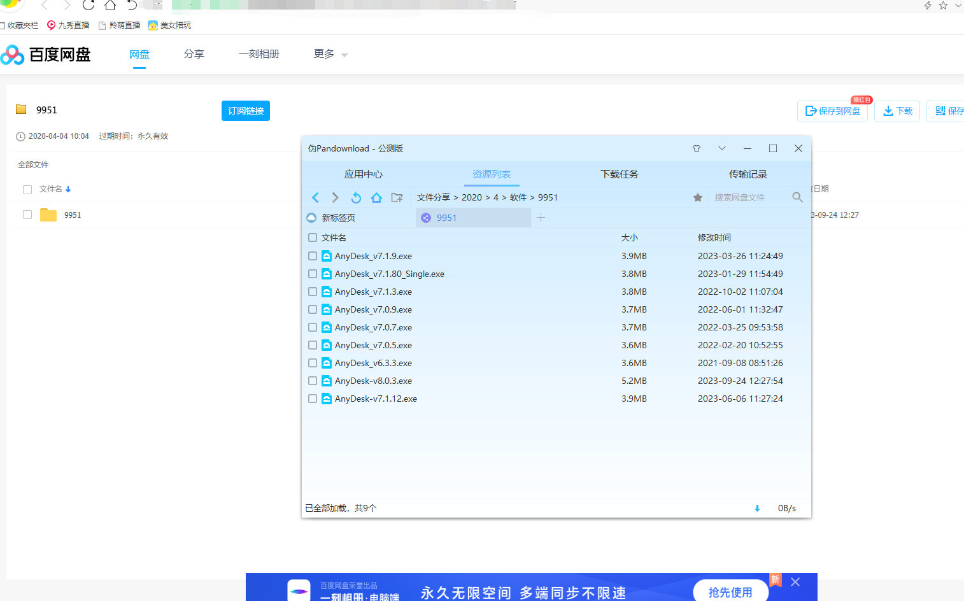Expand the 更多 dropdown in Baidu header
The height and width of the screenshot is (601, 964).
[x=330, y=54]
